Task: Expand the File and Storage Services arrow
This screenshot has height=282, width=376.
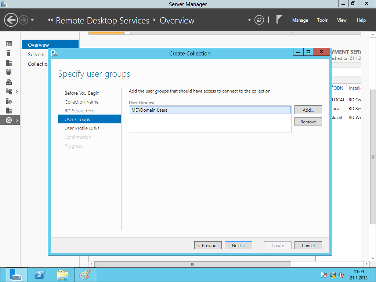Action: 17,91
